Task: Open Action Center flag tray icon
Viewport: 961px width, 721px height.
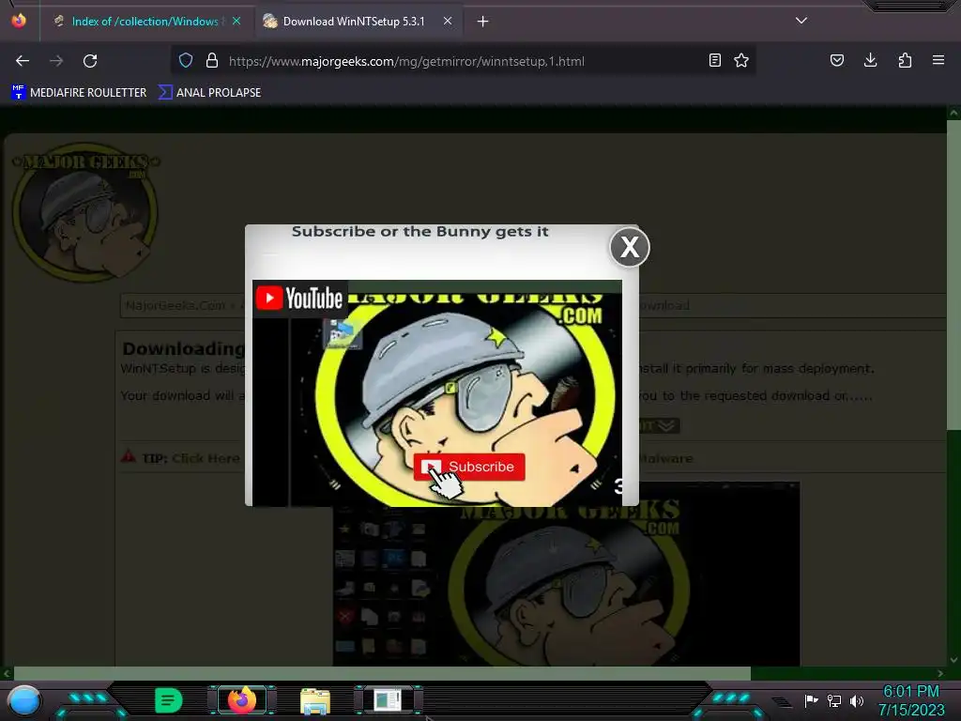Action: [811, 700]
